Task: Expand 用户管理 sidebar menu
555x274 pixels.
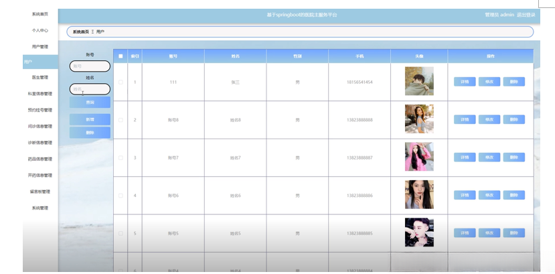Action: tap(40, 47)
